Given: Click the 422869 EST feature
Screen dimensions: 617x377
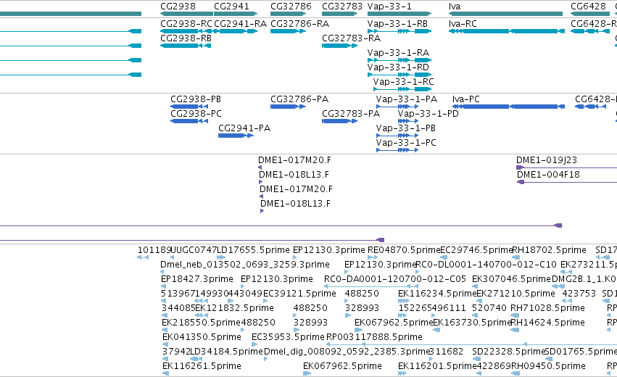Looking at the screenshot, I should point(479,374).
